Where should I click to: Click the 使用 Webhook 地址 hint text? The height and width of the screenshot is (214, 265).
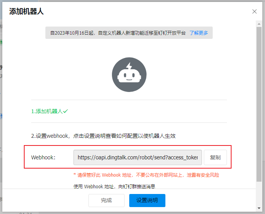click(114, 186)
